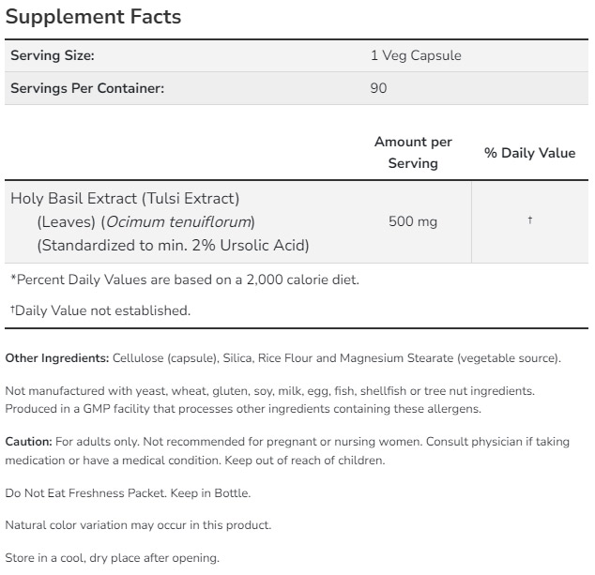Click the Serving Size label
This screenshot has height=575, width=595.
pos(53,55)
